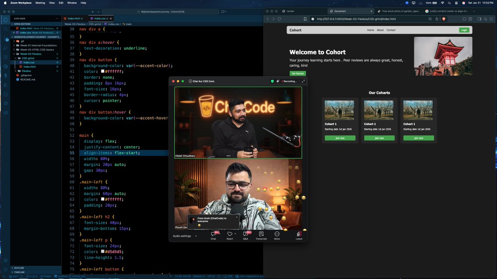Screen dimensions: 497x279
Task: Reload the browser page
Action: [279, 19]
